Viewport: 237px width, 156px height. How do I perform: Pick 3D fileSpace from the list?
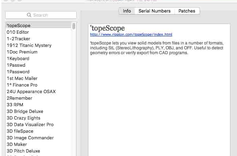click(38, 131)
